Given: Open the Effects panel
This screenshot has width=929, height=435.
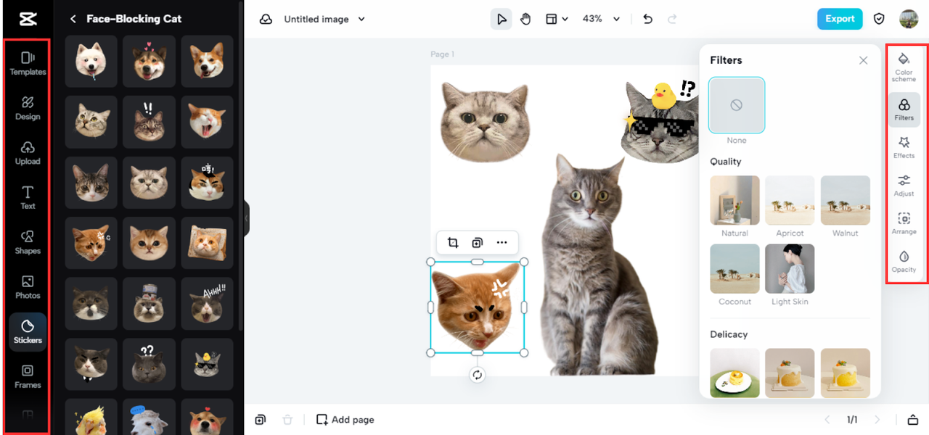Looking at the screenshot, I should pyautogui.click(x=904, y=147).
